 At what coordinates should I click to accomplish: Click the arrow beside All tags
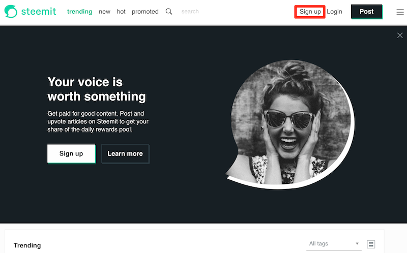(357, 244)
